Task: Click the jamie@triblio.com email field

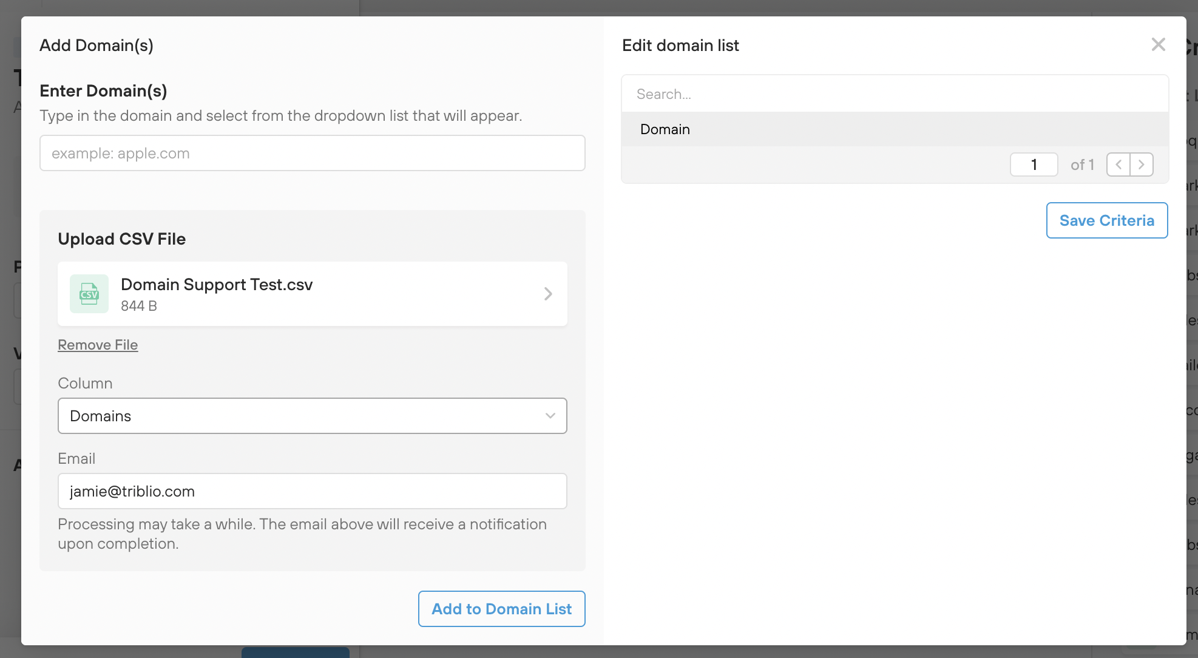Action: click(x=312, y=491)
